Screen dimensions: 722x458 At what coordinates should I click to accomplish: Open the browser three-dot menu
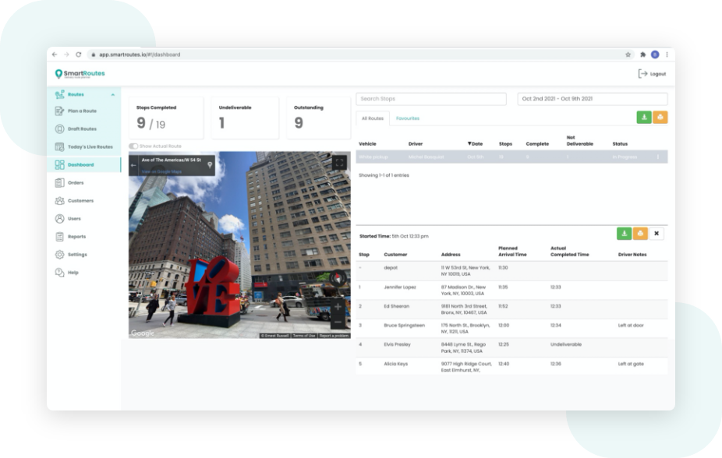[667, 55]
